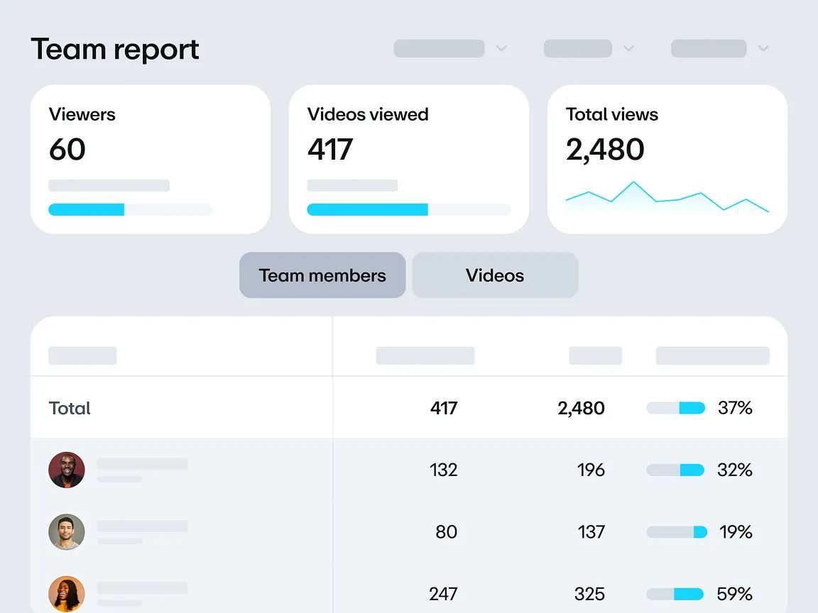The width and height of the screenshot is (818, 613).
Task: Open the second filter dropdown in header
Action: (x=589, y=48)
